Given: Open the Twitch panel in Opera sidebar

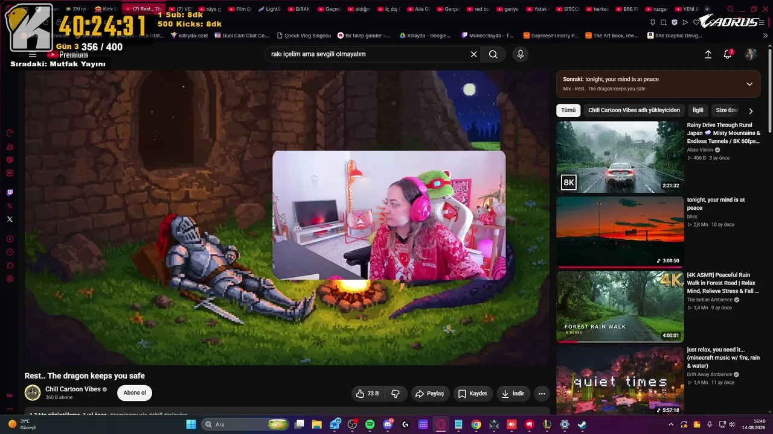Looking at the screenshot, I should click(x=10, y=193).
